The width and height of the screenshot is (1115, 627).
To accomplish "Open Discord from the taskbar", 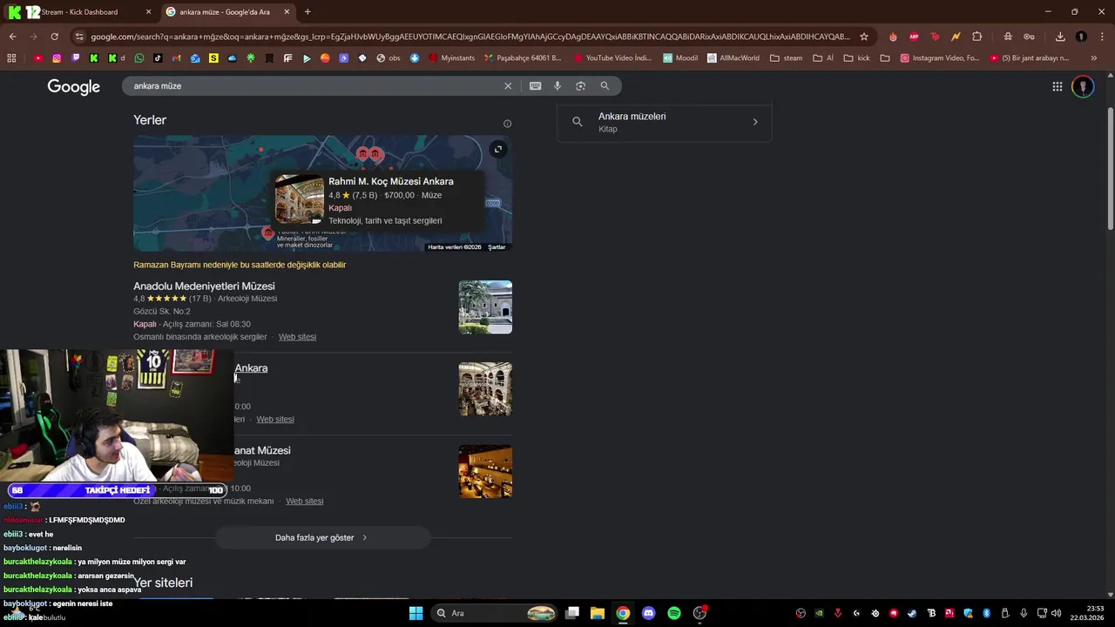I will point(648,613).
